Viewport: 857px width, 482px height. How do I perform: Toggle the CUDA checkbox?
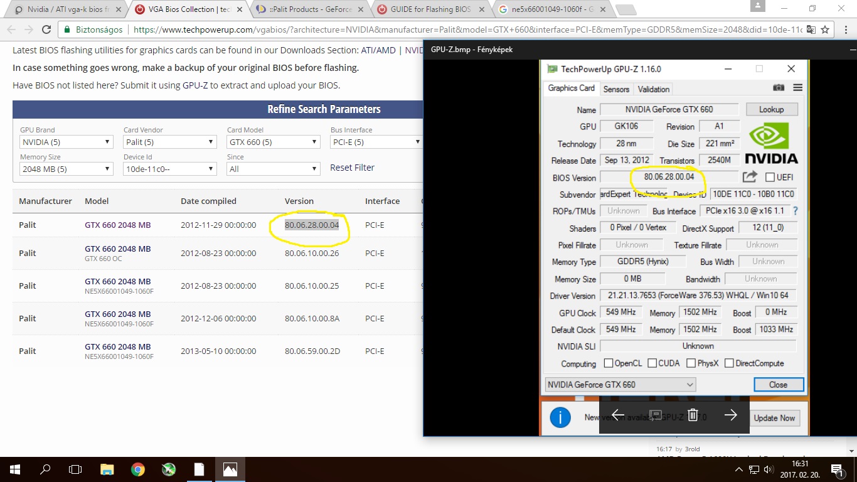pyautogui.click(x=652, y=363)
